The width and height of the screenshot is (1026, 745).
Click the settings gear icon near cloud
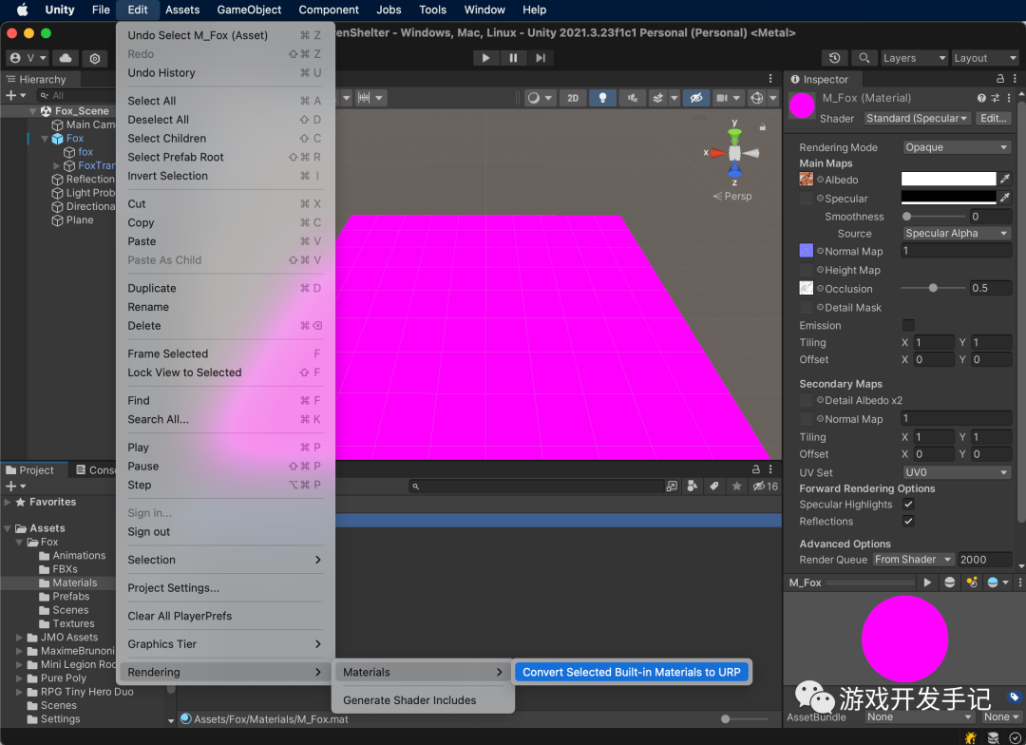(95, 58)
